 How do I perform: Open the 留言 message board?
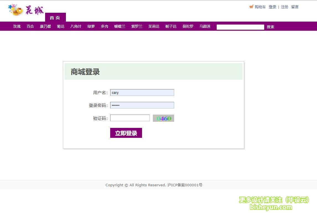coord(295,7)
